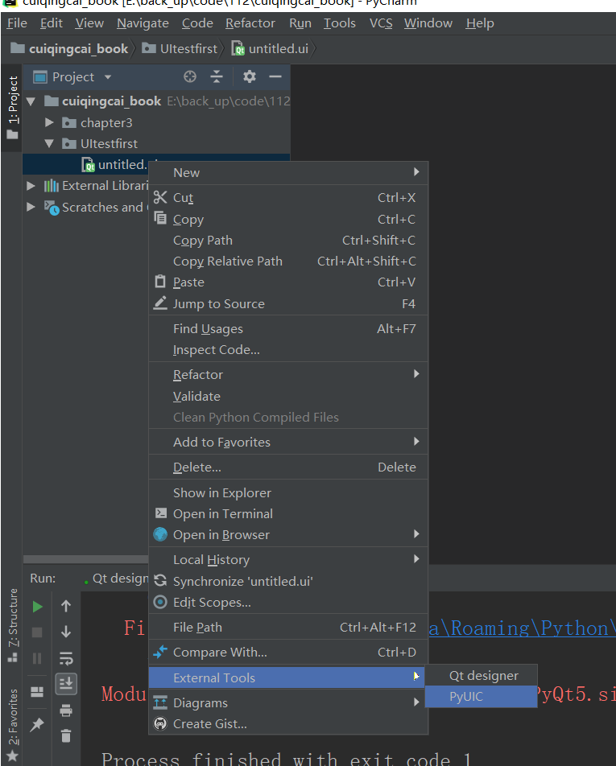Select untitled.ui in project tree

[122, 165]
